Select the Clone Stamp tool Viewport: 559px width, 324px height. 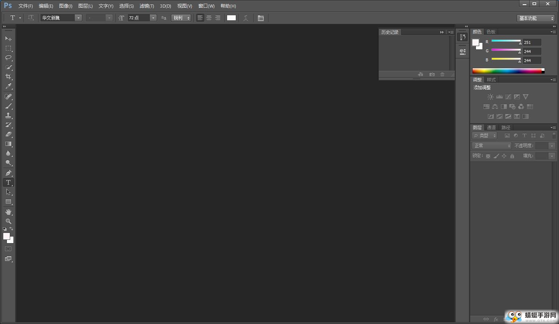pos(8,115)
